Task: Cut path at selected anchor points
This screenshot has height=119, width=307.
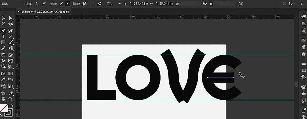Action: 99,4
